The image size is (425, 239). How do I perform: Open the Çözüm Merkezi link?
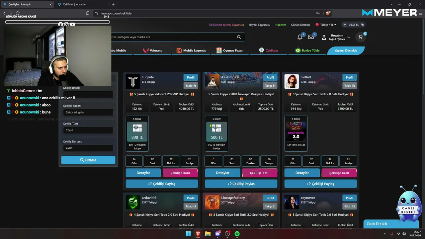click(x=300, y=25)
